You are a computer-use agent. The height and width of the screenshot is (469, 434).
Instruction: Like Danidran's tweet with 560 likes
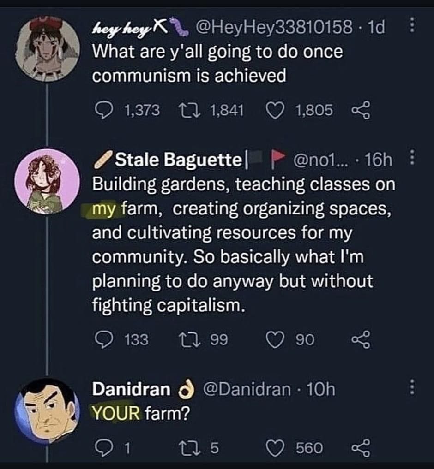(x=276, y=447)
